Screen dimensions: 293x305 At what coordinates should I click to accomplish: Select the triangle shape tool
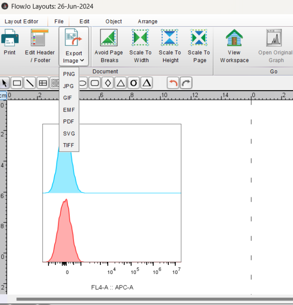click(x=121, y=83)
